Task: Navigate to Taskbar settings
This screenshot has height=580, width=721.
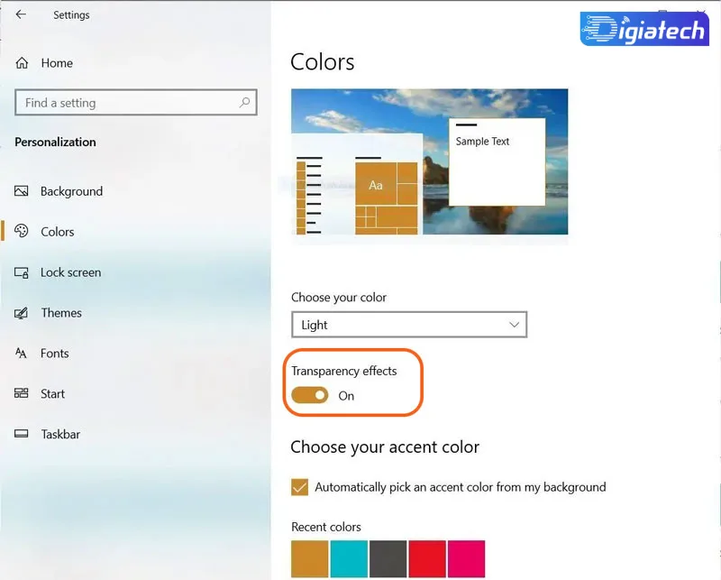Action: pyautogui.click(x=60, y=434)
